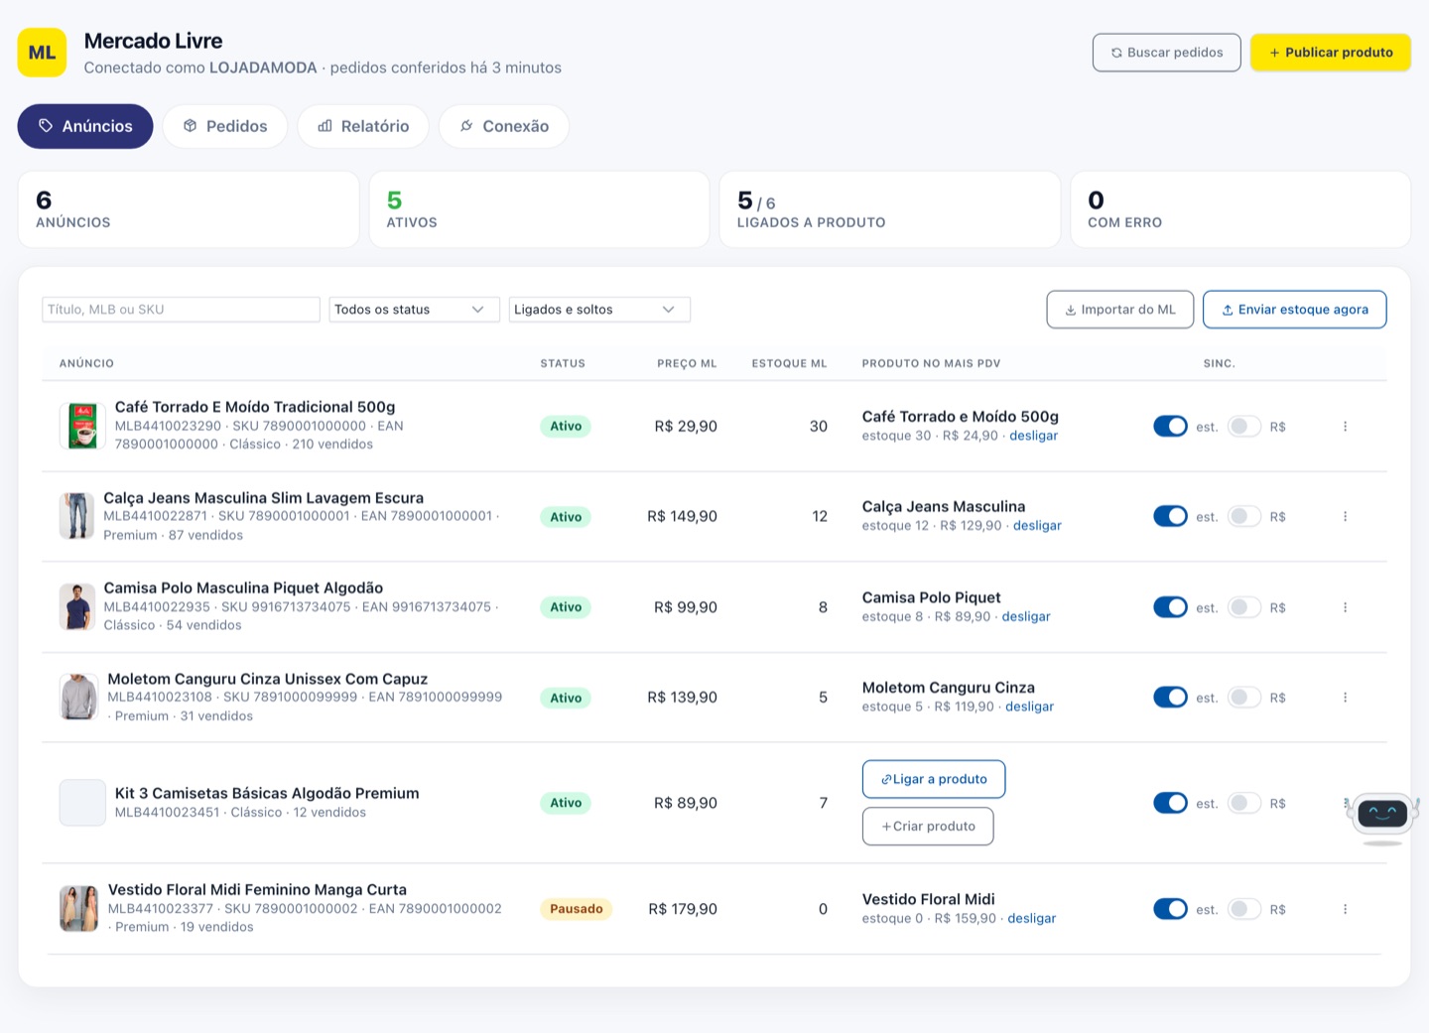Click the Café Torrado product thumbnail
1429x1033 pixels.
coord(82,426)
